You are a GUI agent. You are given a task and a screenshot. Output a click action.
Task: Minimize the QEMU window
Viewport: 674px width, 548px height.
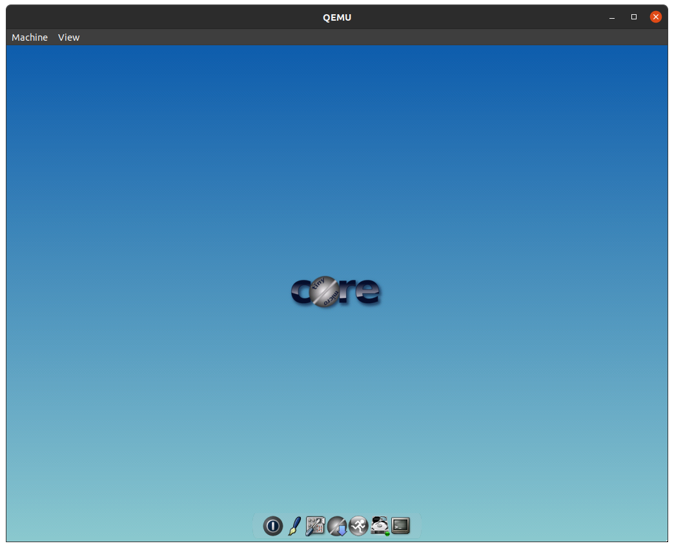point(611,17)
